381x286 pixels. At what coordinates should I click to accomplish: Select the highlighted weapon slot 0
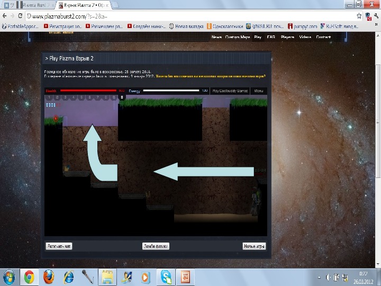point(122,97)
